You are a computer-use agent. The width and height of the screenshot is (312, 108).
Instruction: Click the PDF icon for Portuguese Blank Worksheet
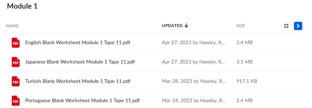[16, 101]
